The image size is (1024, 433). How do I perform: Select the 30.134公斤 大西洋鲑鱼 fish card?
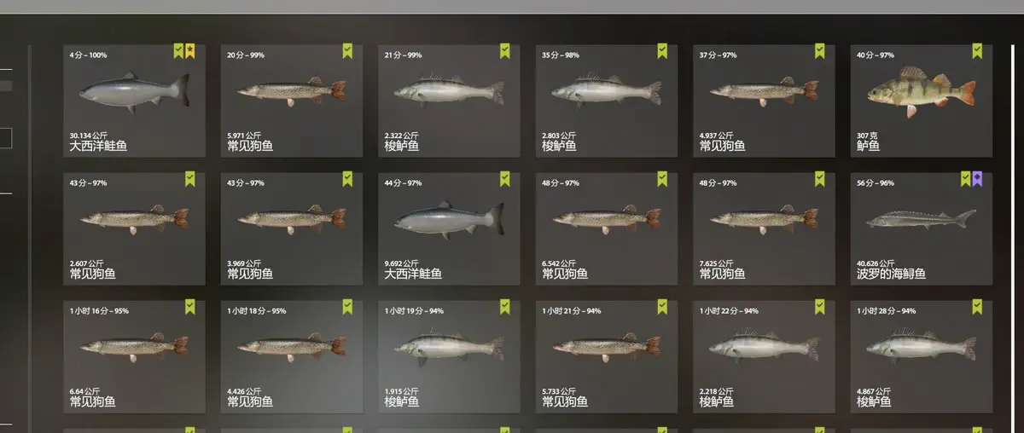[134, 101]
